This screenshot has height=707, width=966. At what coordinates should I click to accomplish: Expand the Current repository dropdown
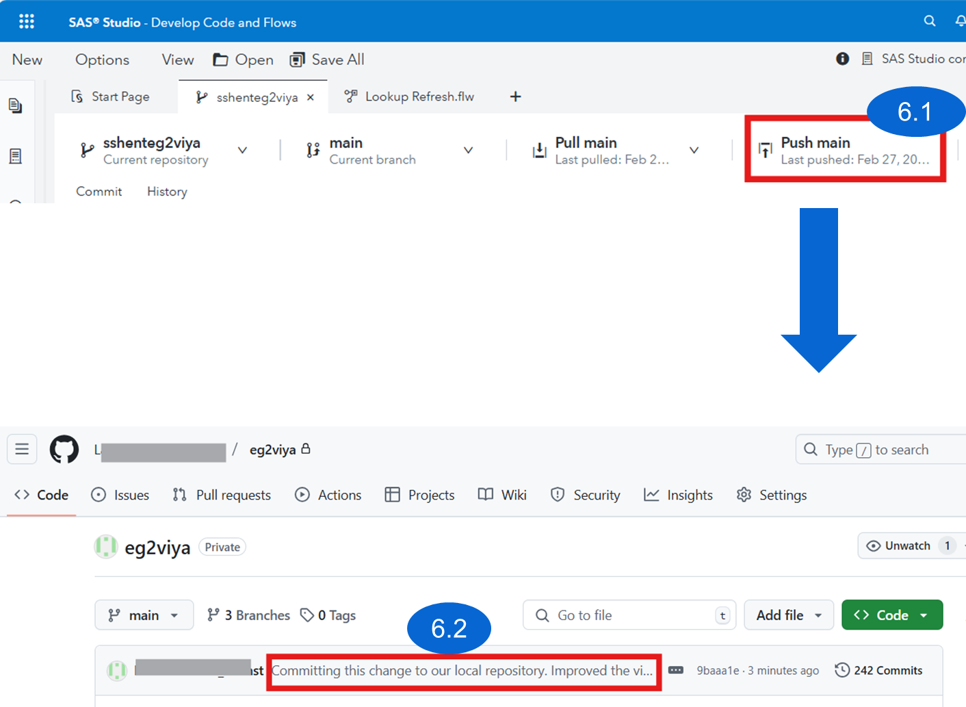click(x=242, y=149)
